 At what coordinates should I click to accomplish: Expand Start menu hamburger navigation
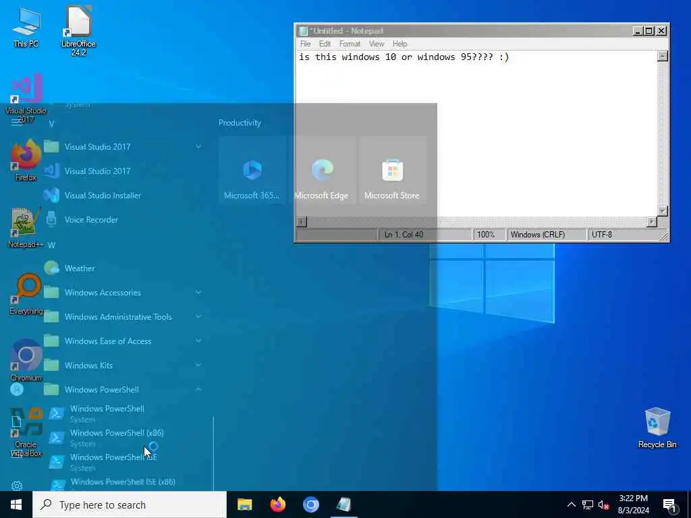16,122
